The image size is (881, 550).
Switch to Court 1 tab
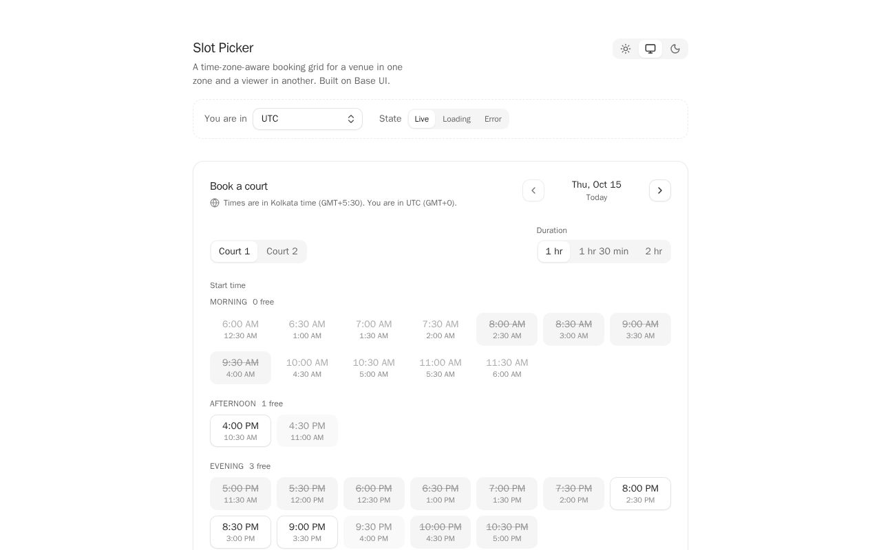click(234, 252)
